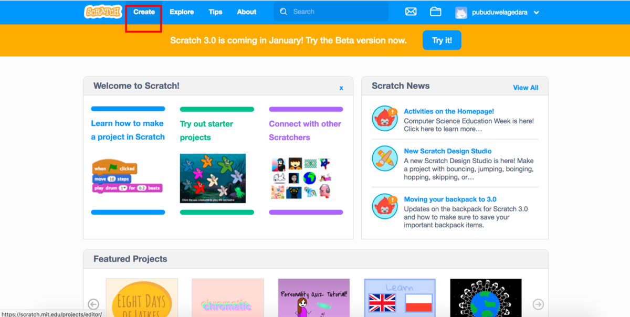Open the Messages envelope icon
The width and height of the screenshot is (630, 317).
pos(411,12)
